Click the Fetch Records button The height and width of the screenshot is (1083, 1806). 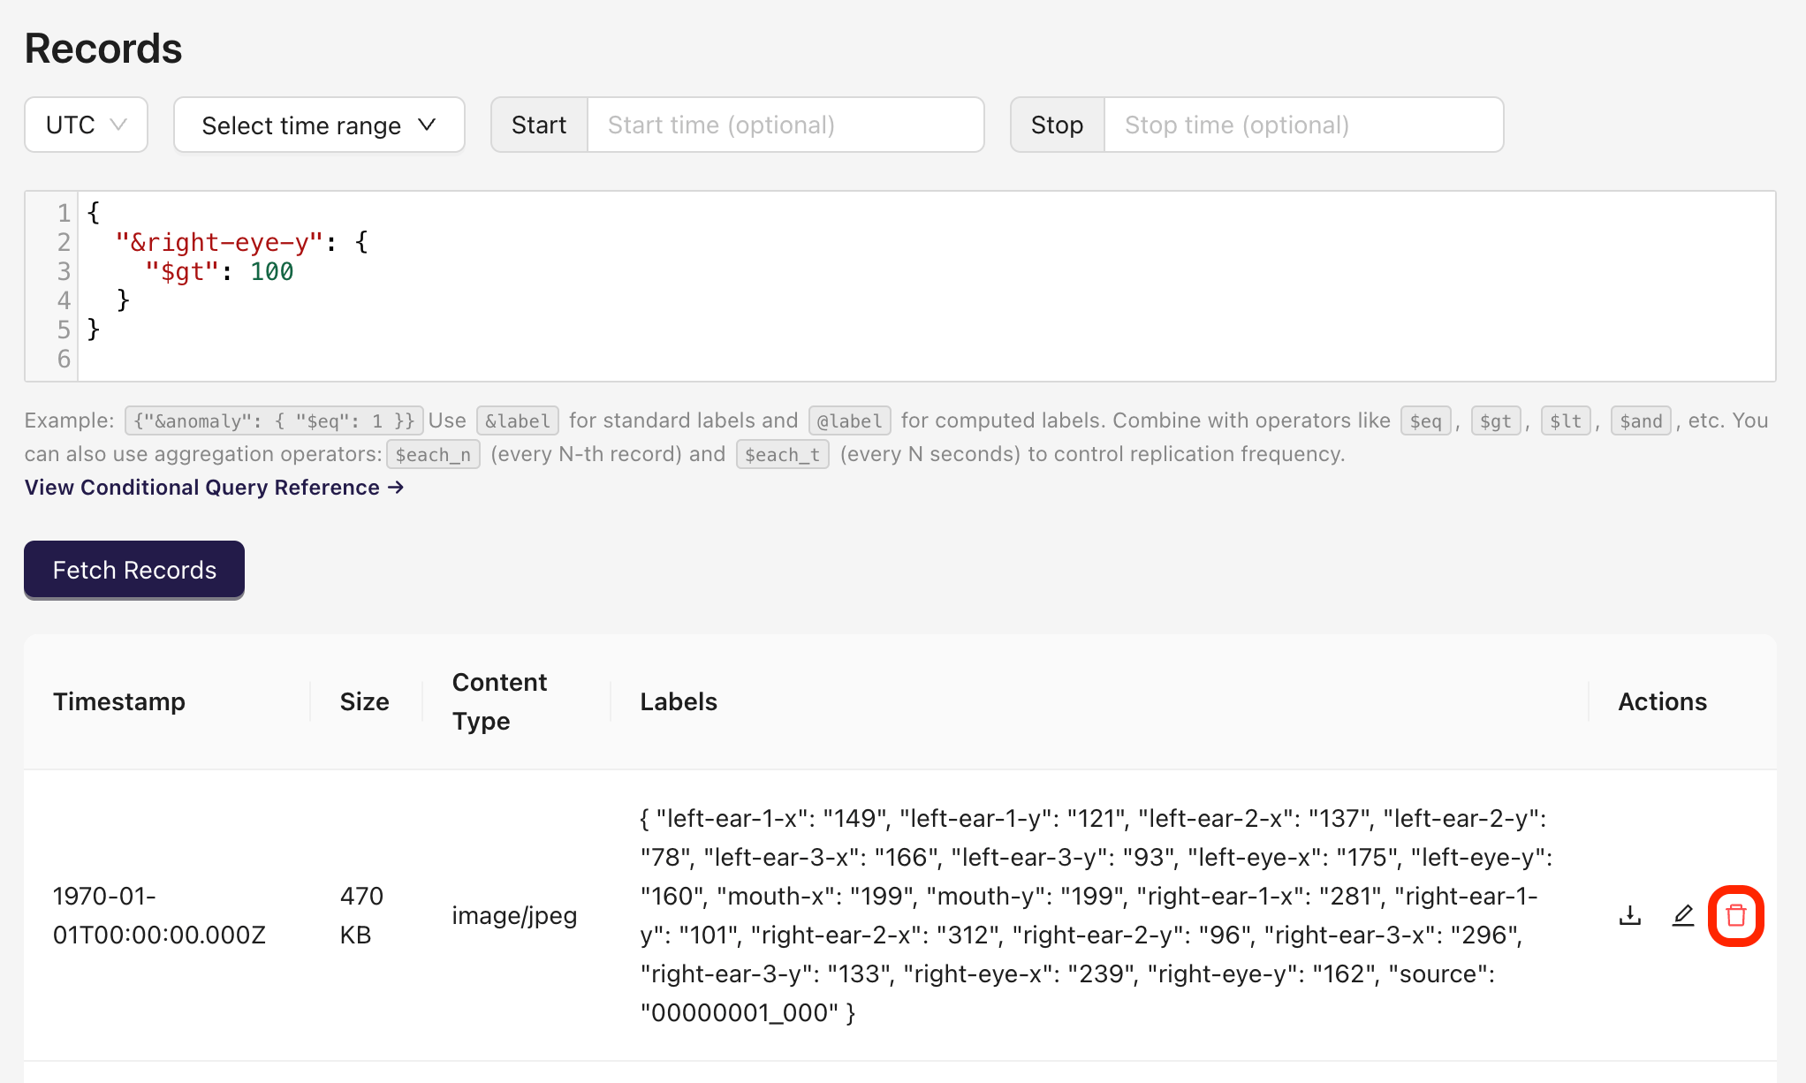pyautogui.click(x=133, y=570)
